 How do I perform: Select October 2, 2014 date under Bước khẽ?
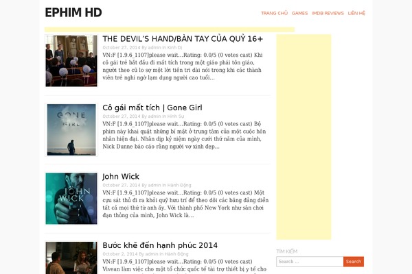tap(120, 254)
